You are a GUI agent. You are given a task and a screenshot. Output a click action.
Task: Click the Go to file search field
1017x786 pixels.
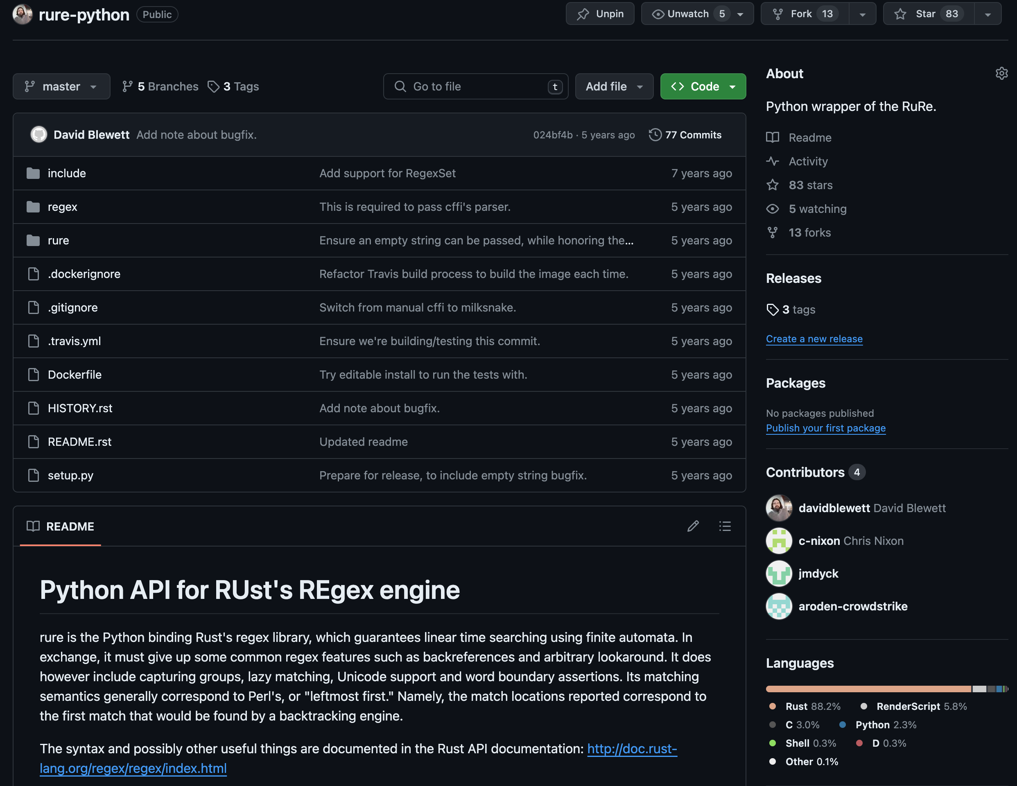(475, 87)
